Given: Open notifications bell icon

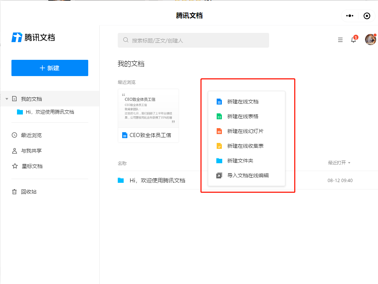Looking at the screenshot, I should pos(354,40).
